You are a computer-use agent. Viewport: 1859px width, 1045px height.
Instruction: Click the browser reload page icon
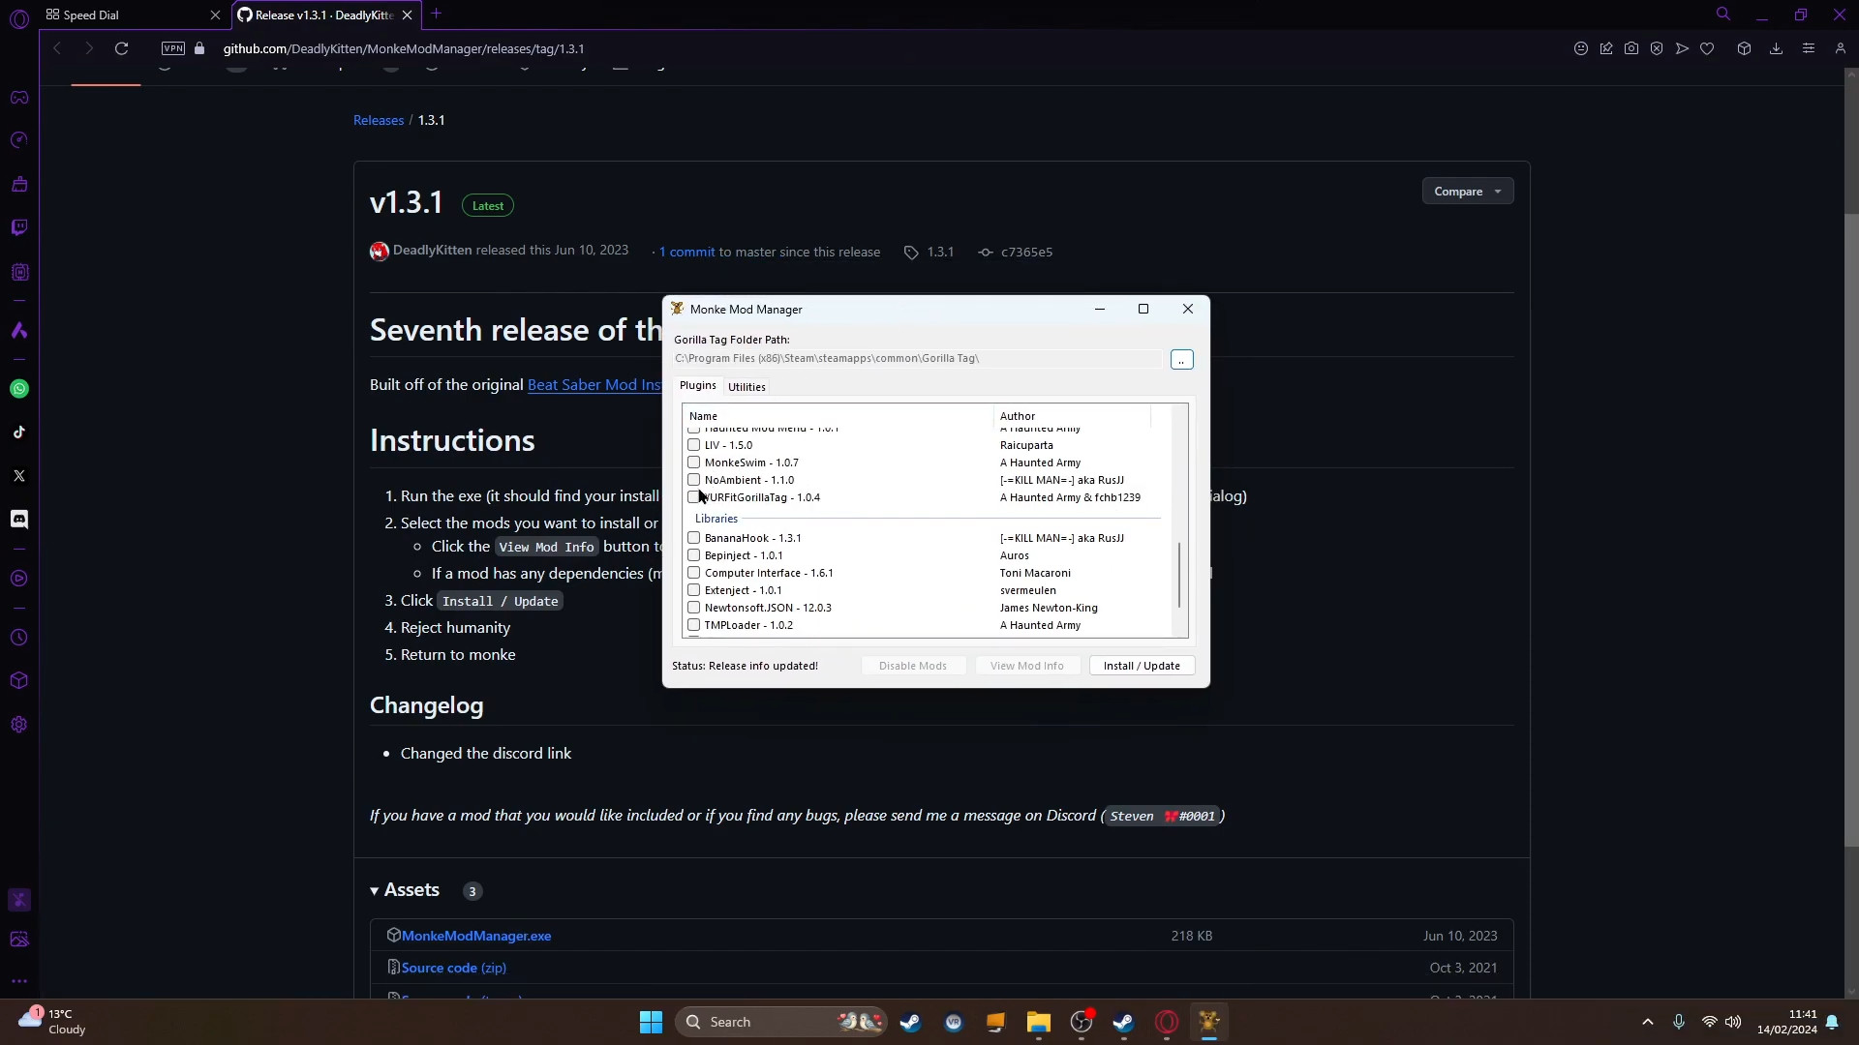pyautogui.click(x=121, y=48)
